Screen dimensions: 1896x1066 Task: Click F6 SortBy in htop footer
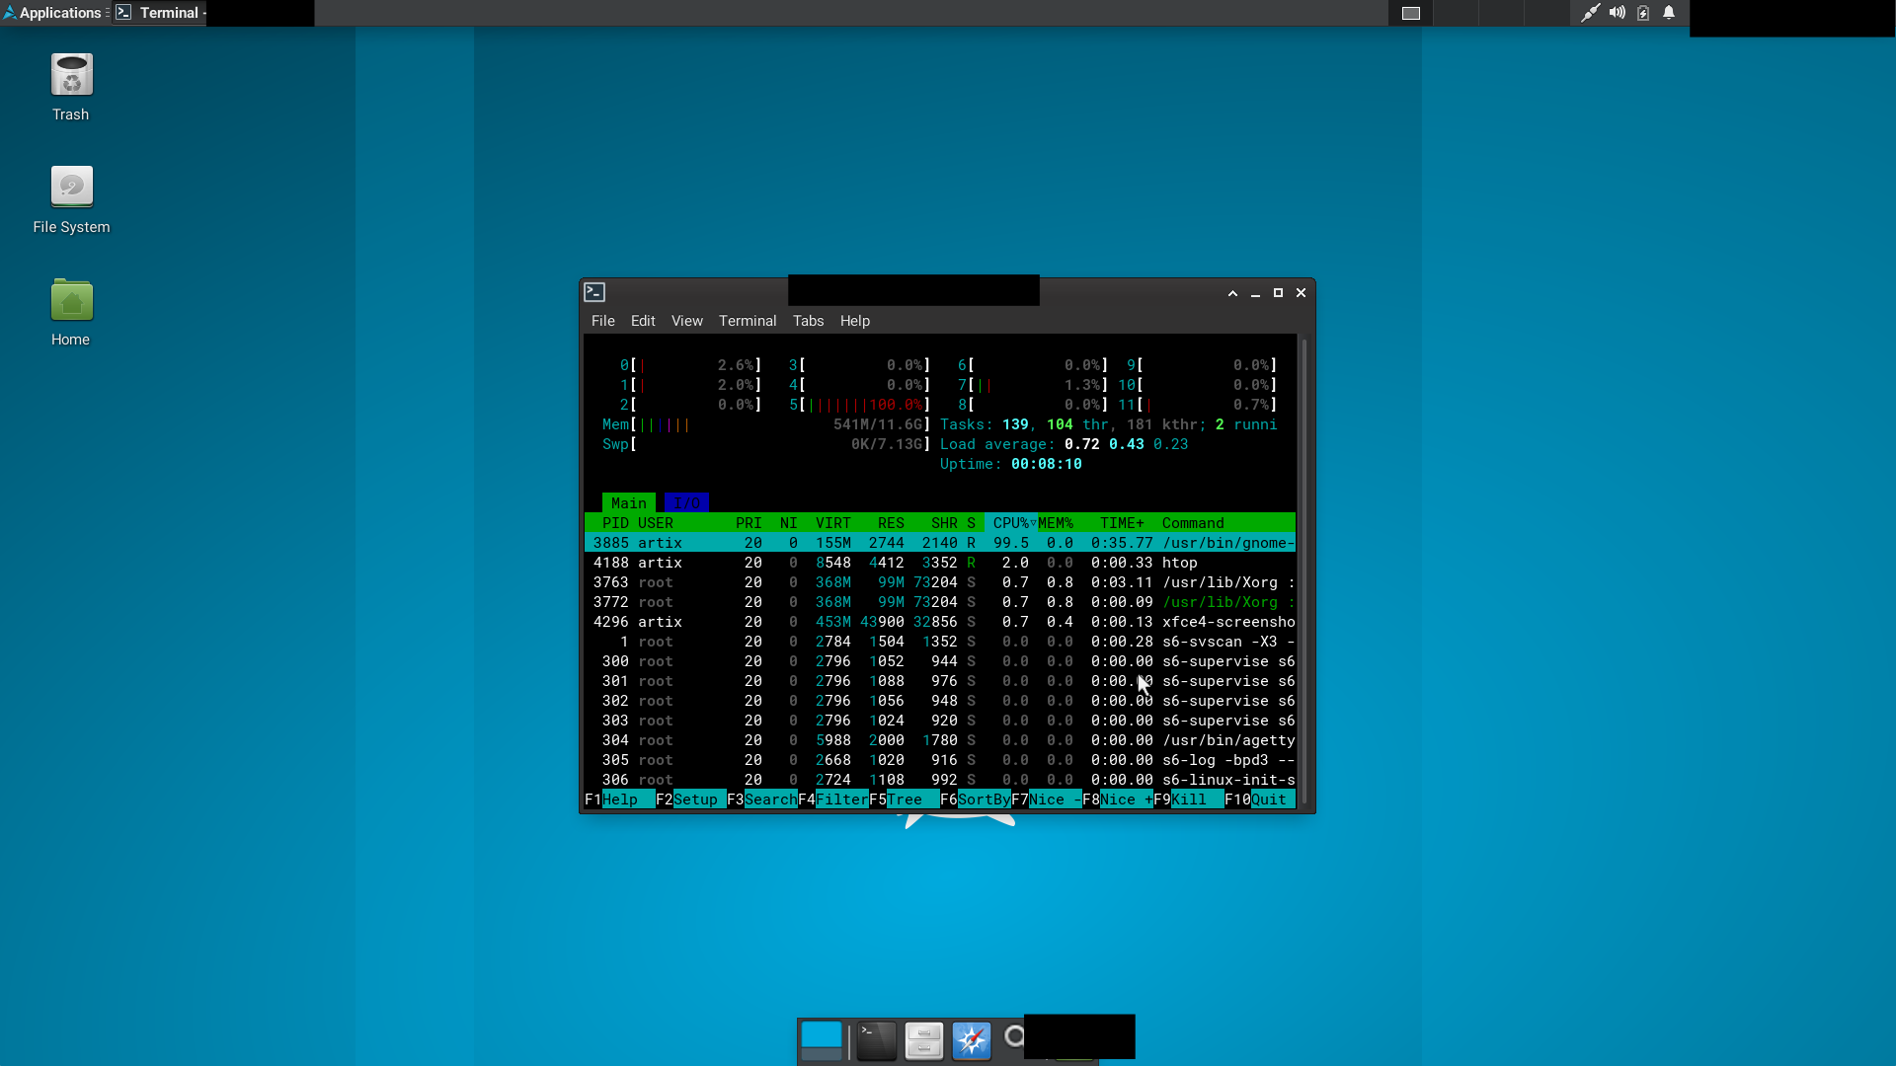click(x=976, y=799)
